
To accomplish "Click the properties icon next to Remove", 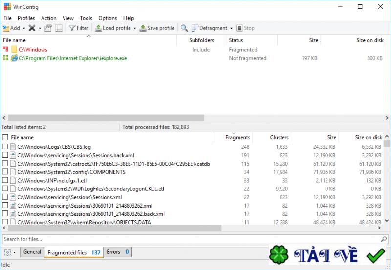I will 48,28.
